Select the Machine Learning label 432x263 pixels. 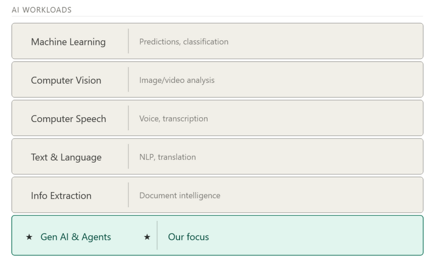[x=68, y=42]
